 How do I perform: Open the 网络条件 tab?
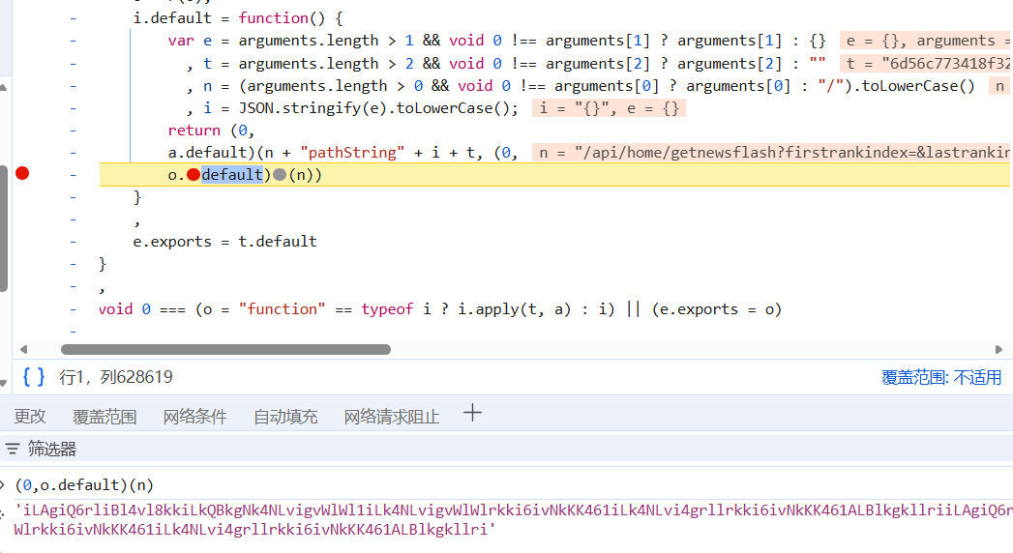(x=194, y=417)
